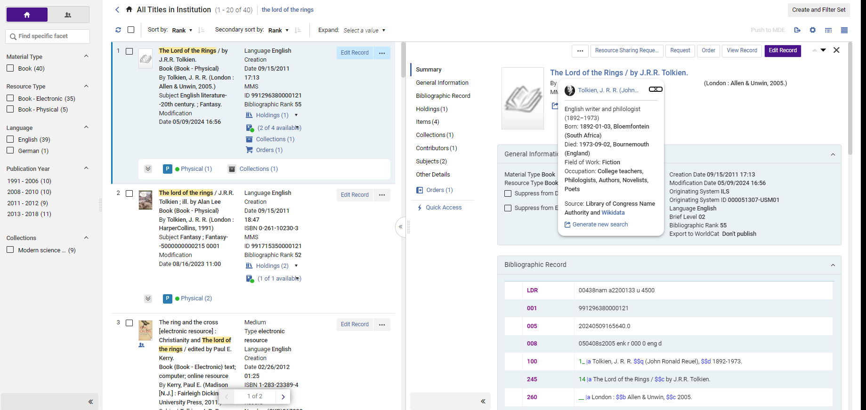866x410 pixels.
Task: Go back using the left chevron arrow
Action: (117, 9)
